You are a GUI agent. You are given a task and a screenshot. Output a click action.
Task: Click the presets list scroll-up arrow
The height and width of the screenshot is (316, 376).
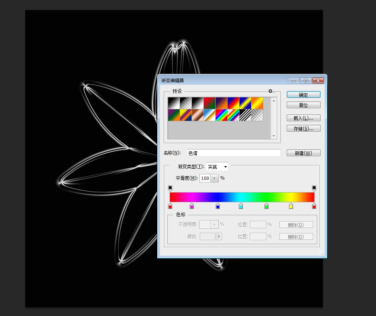pyautogui.click(x=274, y=101)
